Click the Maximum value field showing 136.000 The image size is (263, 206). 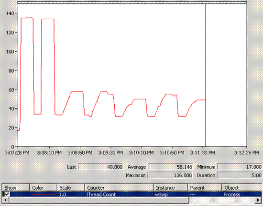(x=170, y=175)
